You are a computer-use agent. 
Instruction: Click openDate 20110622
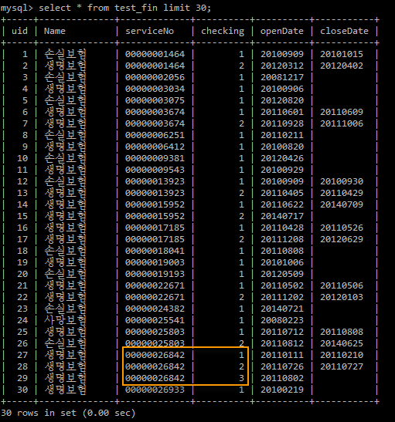(282, 204)
